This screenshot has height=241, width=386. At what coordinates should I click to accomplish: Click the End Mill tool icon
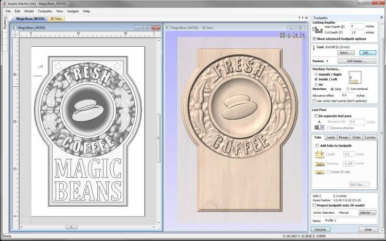314,47
